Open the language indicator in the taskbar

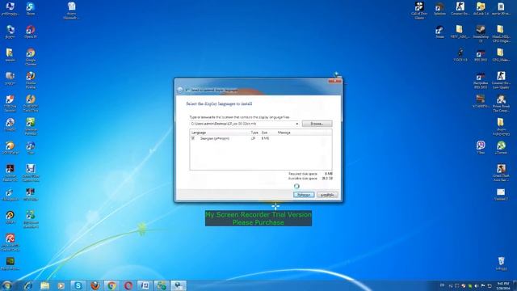point(442,285)
